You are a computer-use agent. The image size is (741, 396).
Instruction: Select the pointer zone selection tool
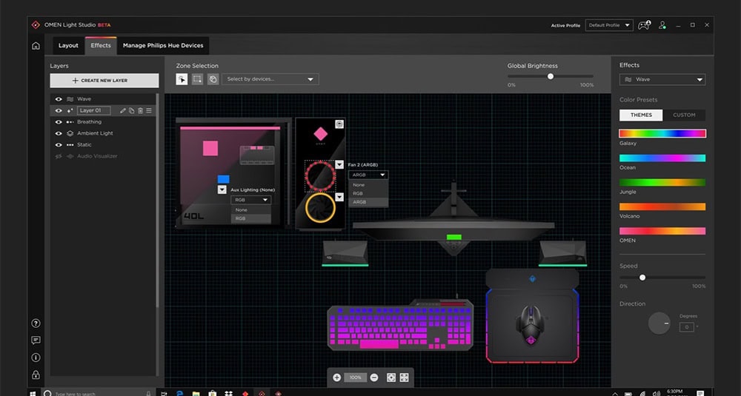click(x=182, y=79)
